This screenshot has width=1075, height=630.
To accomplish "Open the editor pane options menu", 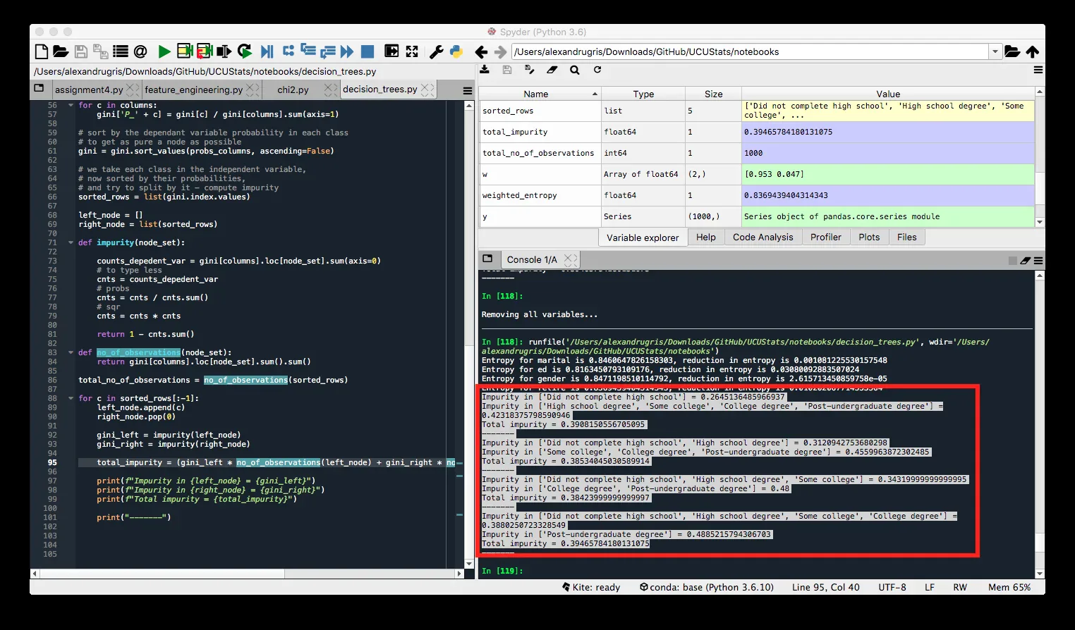I will 468,90.
